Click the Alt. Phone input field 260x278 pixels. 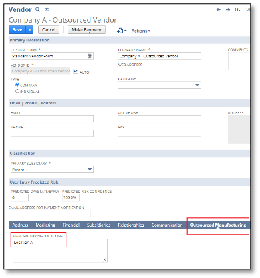coord(160,118)
